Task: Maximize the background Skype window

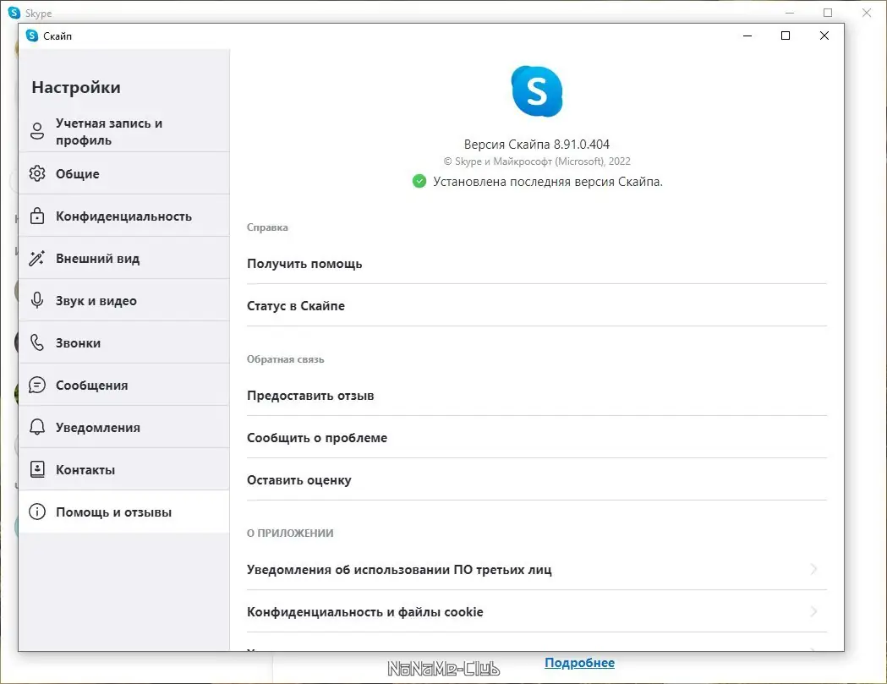Action: (x=828, y=13)
